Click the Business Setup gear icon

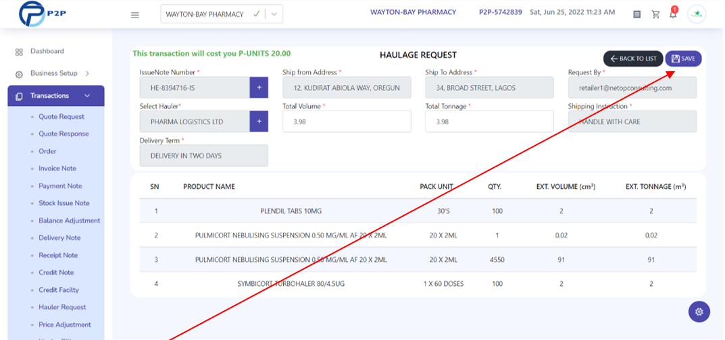(x=19, y=74)
